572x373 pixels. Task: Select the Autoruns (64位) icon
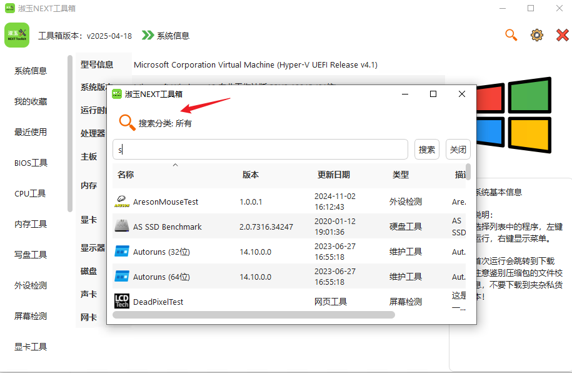121,277
